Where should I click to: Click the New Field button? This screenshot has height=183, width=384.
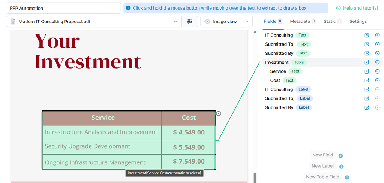click(x=322, y=155)
